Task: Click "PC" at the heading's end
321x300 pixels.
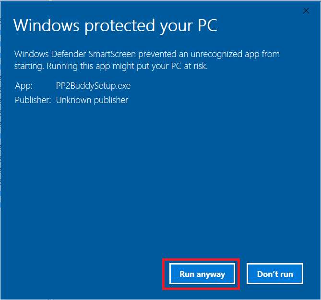Action: point(207,25)
